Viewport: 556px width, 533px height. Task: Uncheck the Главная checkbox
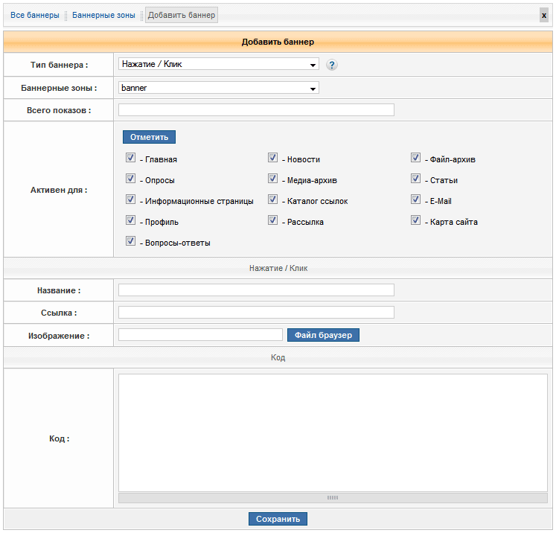tap(130, 159)
